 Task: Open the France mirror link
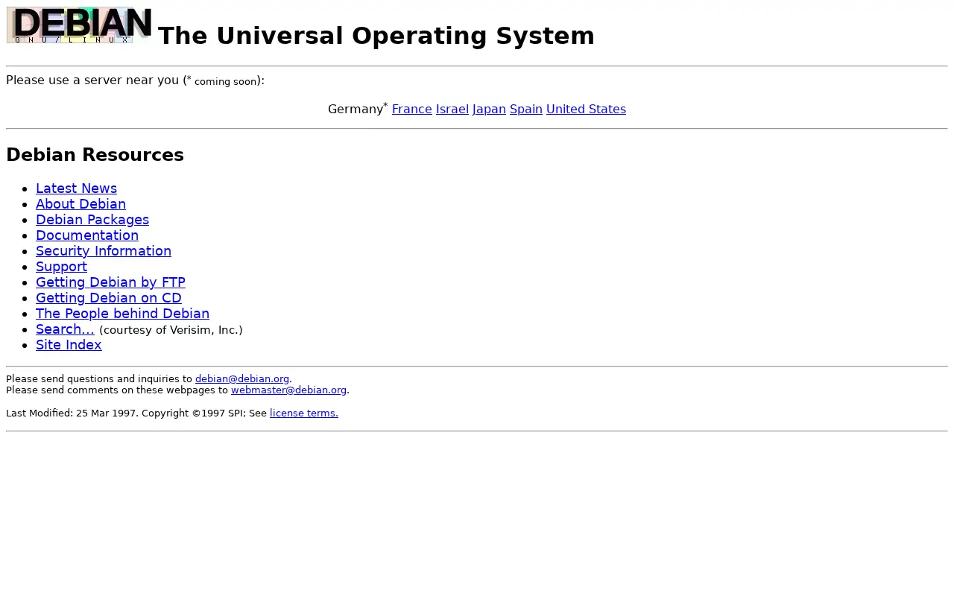pyautogui.click(x=412, y=110)
